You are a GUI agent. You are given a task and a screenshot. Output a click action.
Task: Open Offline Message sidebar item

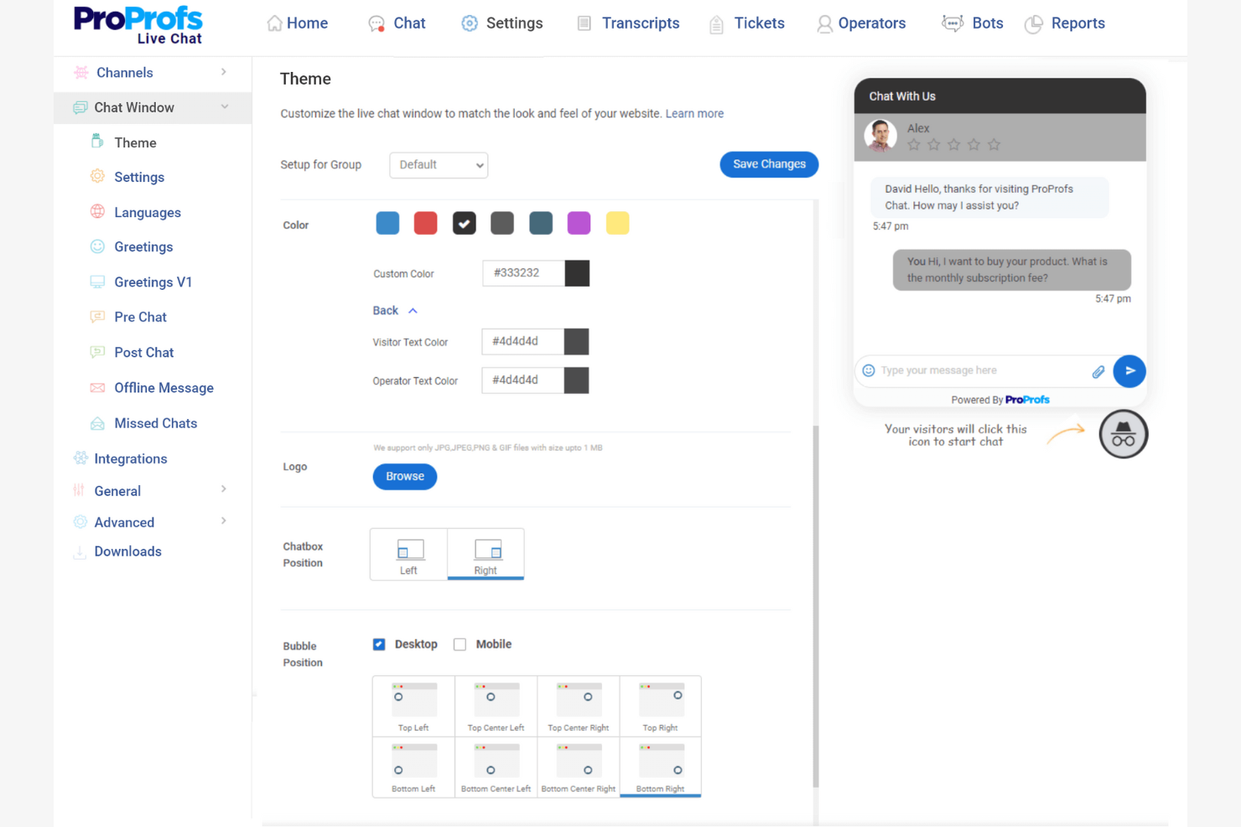(x=164, y=388)
